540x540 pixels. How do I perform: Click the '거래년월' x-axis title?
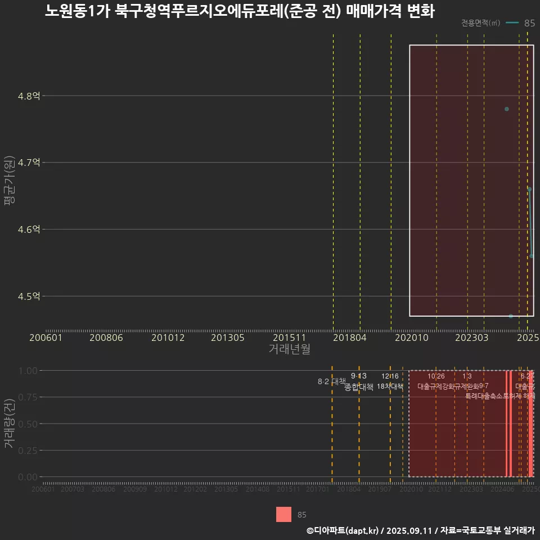coord(289,349)
